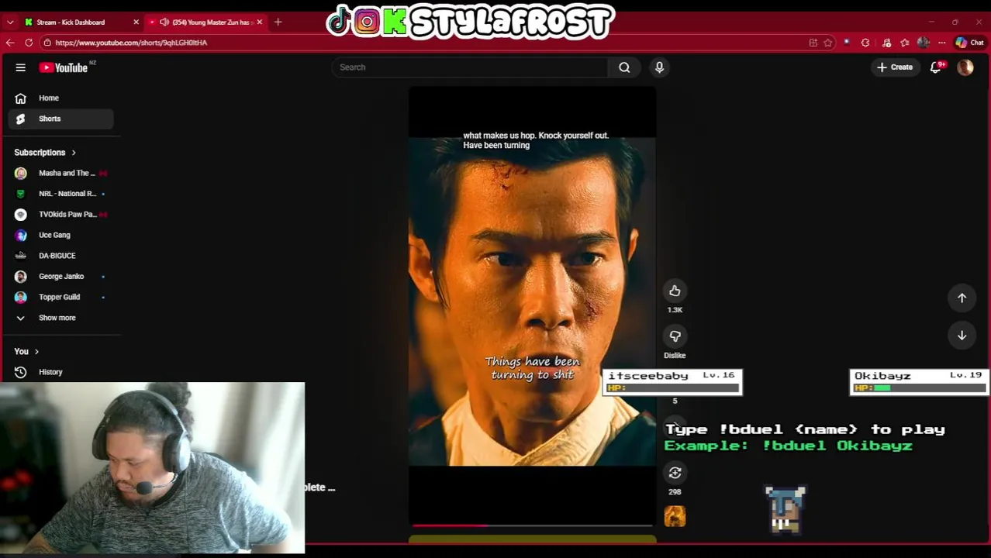Click the app available install icon in address bar

click(x=813, y=43)
